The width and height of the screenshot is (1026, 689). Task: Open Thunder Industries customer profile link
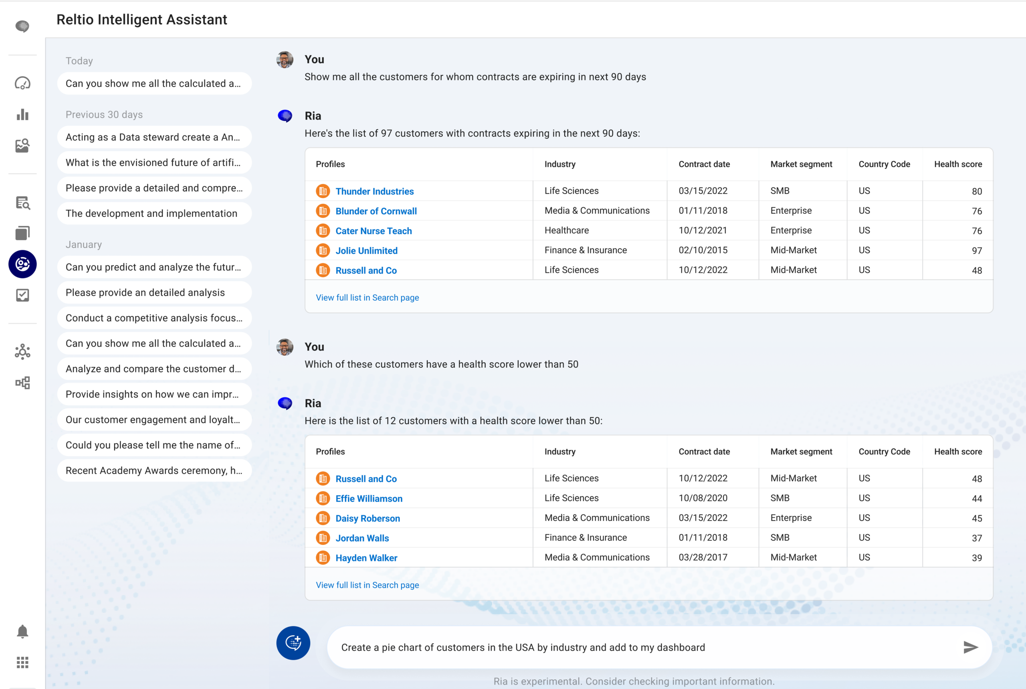374,191
